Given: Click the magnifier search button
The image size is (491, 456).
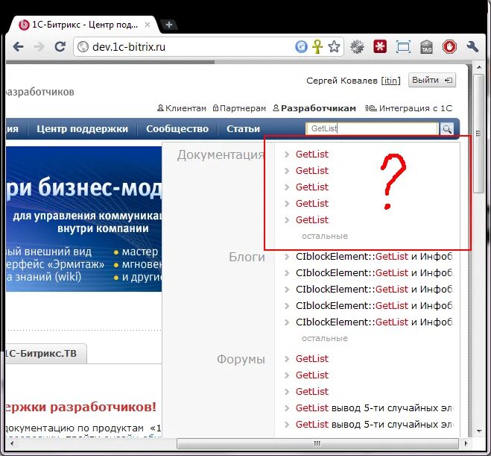Looking at the screenshot, I should tap(447, 129).
